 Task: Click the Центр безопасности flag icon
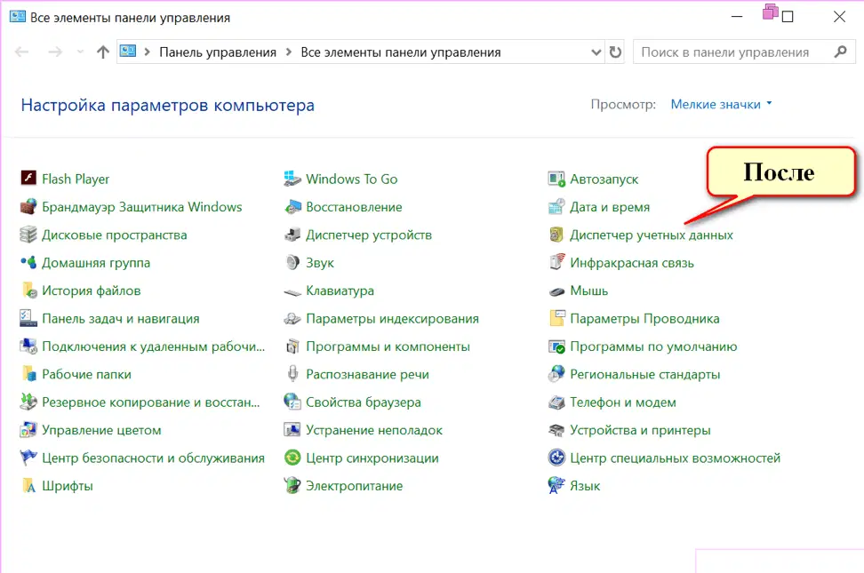click(x=28, y=458)
